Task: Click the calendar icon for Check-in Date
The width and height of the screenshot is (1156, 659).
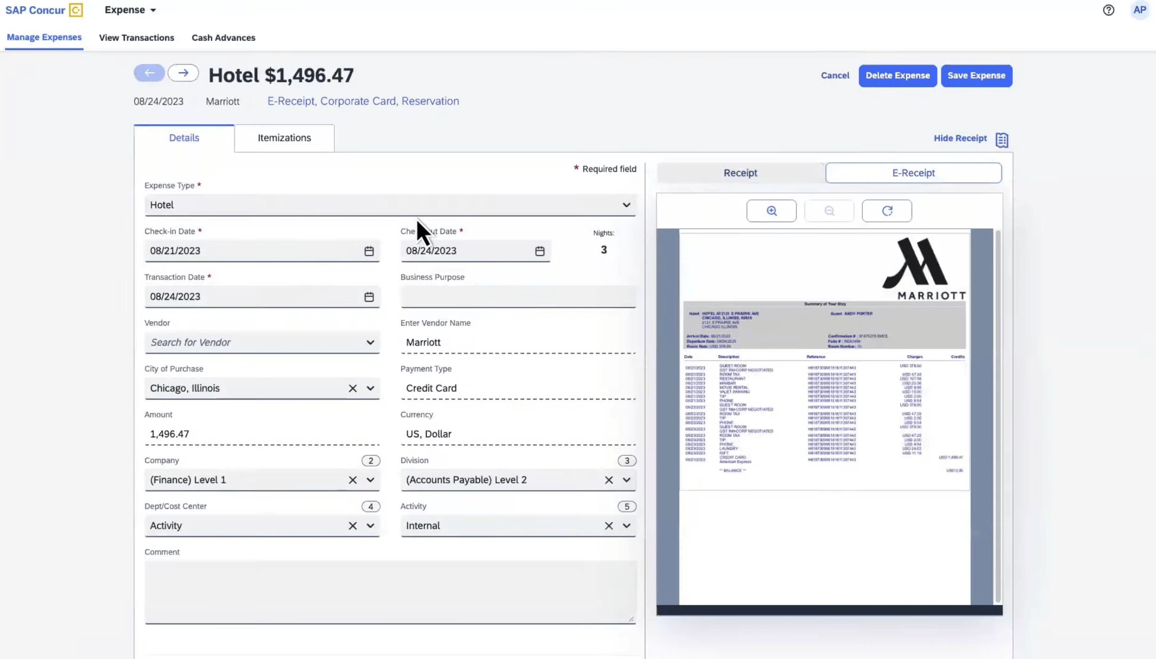Action: [x=368, y=250]
